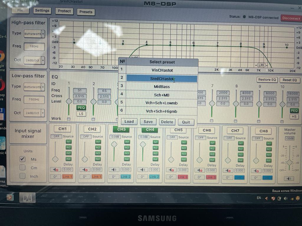Open the Settings menu

(42, 11)
